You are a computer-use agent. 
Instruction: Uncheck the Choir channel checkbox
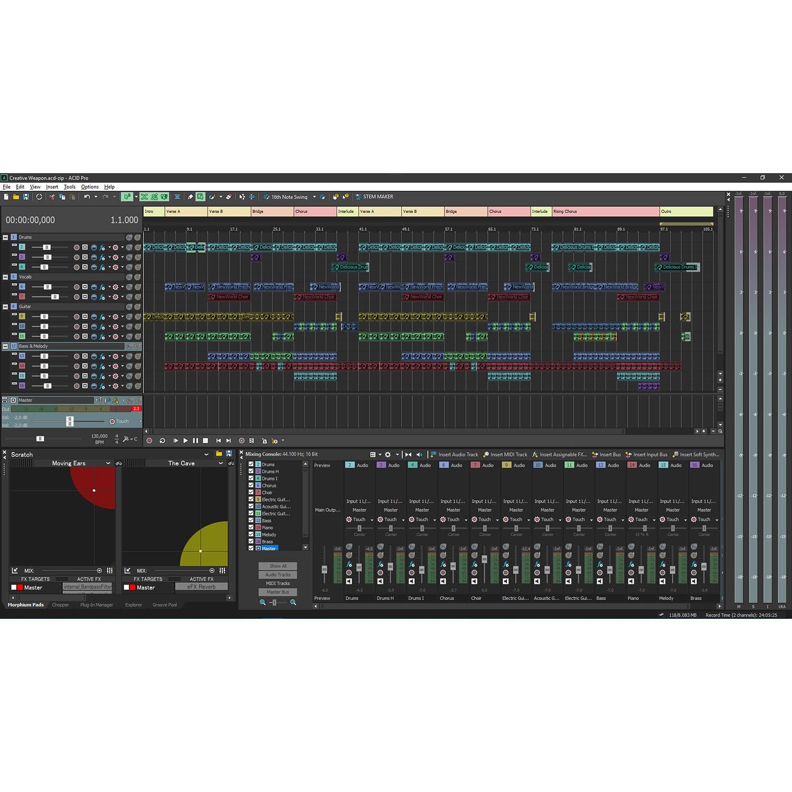pyautogui.click(x=251, y=492)
